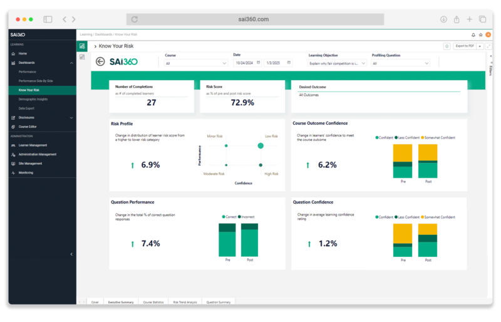Switch to the Cover tab
This screenshot has width=501, height=322.
tap(95, 303)
